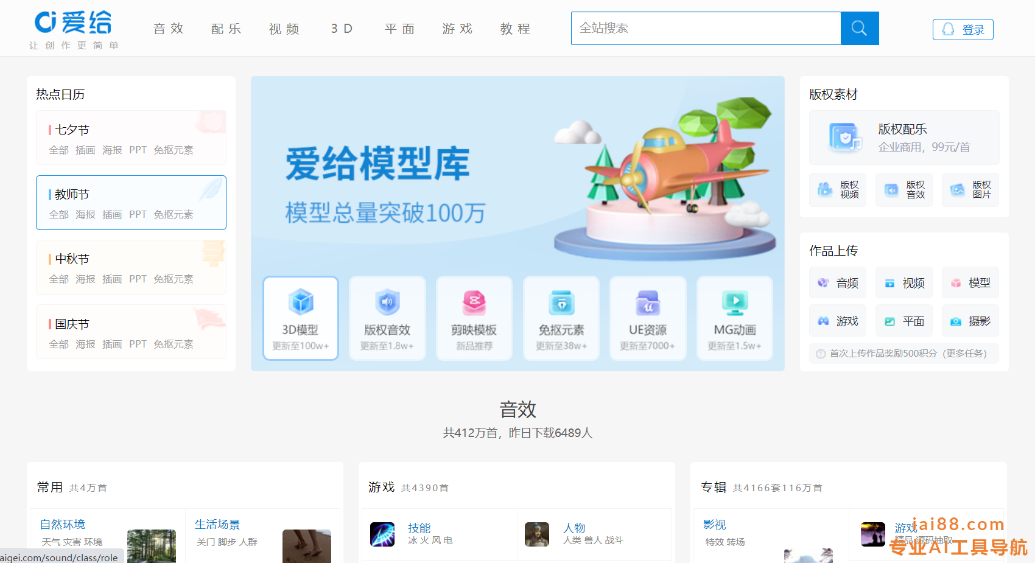Screen dimensions: 1035x563
Task: Upload 音频 work tile
Action: click(x=838, y=282)
